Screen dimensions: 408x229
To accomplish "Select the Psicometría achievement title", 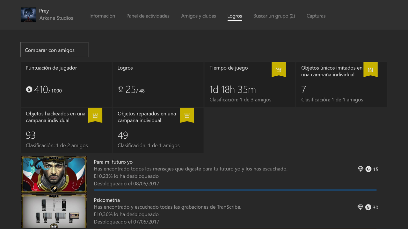I will [x=107, y=200].
